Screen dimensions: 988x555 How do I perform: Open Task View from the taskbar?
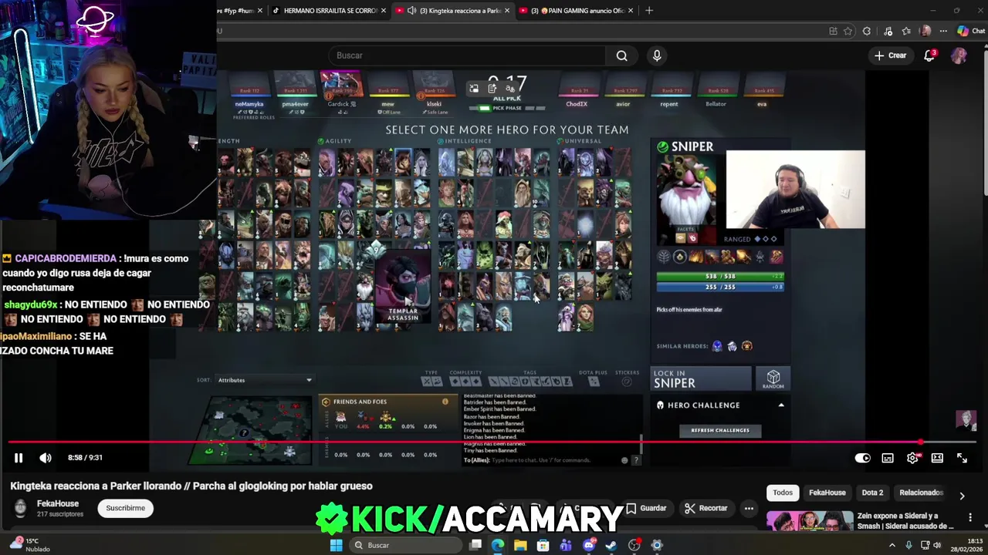click(x=475, y=546)
